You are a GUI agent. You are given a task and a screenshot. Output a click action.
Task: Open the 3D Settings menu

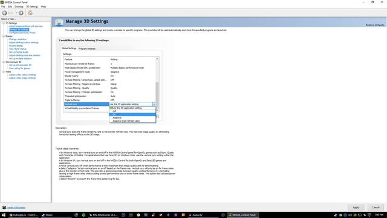tap(32, 7)
